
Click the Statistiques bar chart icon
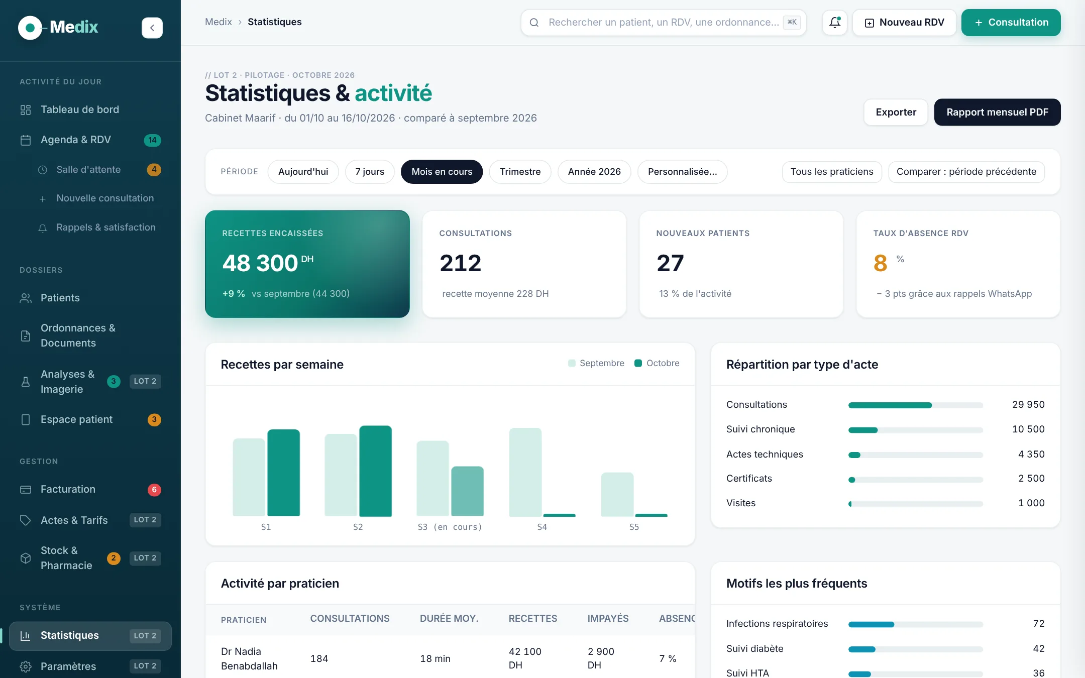(26, 636)
